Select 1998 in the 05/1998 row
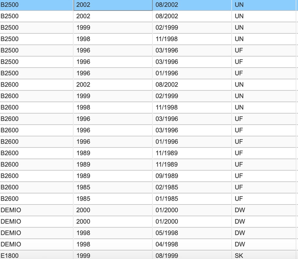This screenshot has height=259, width=298. point(113,233)
